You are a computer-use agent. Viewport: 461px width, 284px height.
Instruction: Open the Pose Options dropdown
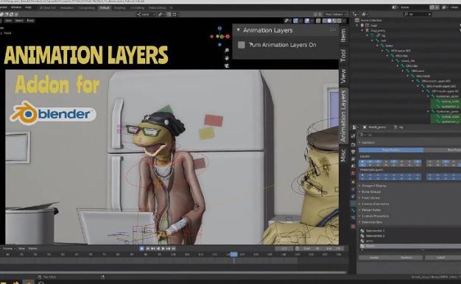coord(336,14)
